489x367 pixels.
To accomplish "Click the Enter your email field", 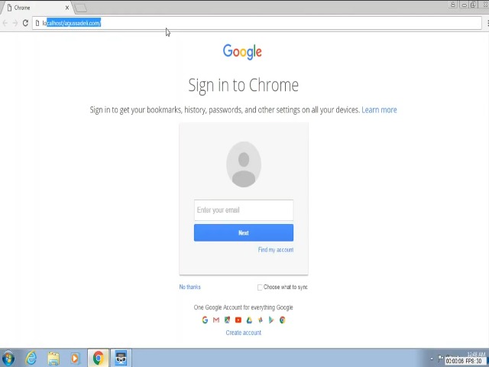I will [x=244, y=210].
